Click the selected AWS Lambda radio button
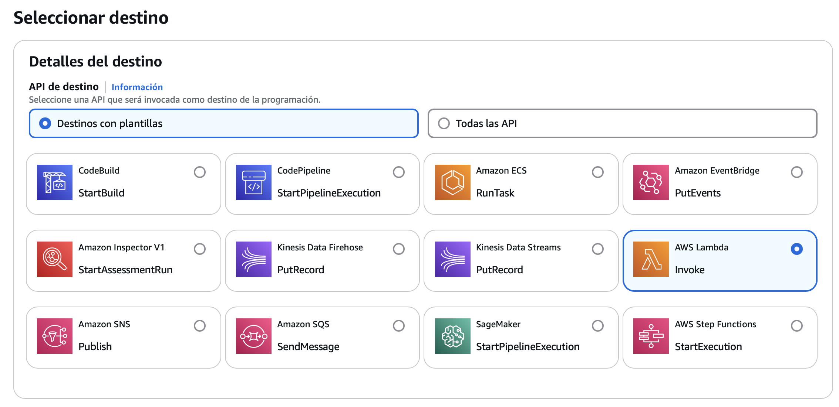This screenshot has height=407, width=839. click(x=797, y=249)
